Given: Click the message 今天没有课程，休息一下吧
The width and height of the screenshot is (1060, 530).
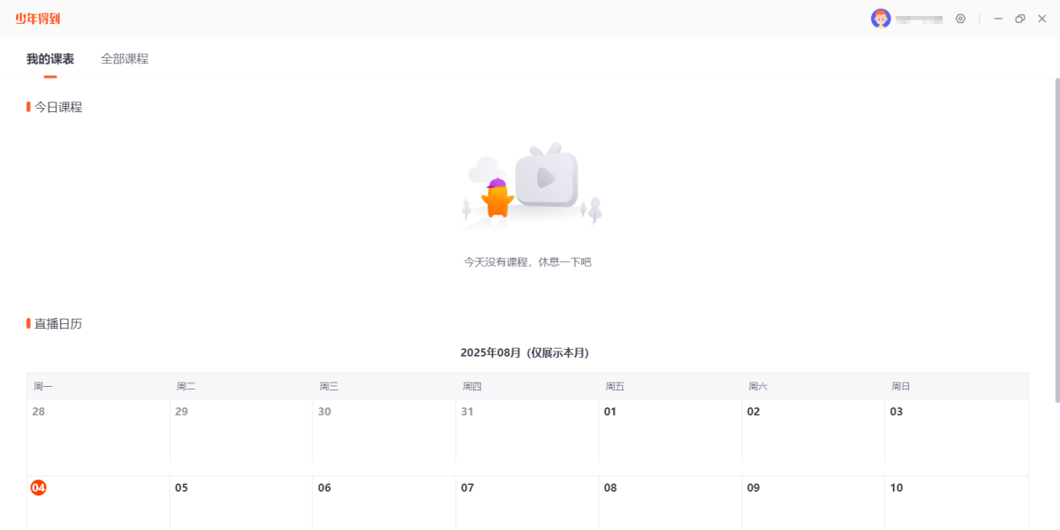Looking at the screenshot, I should [x=527, y=261].
